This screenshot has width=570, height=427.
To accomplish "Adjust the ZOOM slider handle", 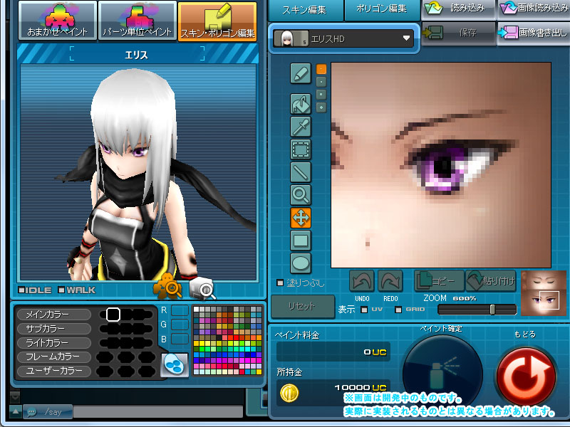I will point(492,310).
